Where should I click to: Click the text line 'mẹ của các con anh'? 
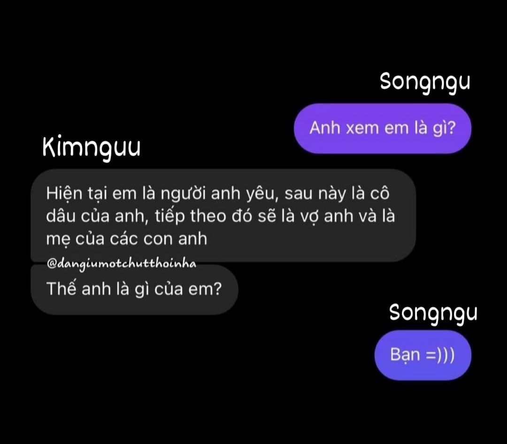[126, 239]
